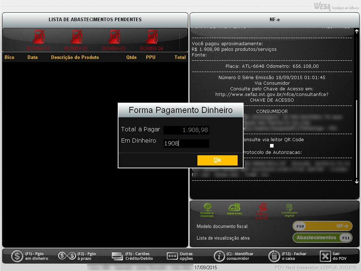
Task: Click Identificar consumidor info icon
Action: [219, 256]
